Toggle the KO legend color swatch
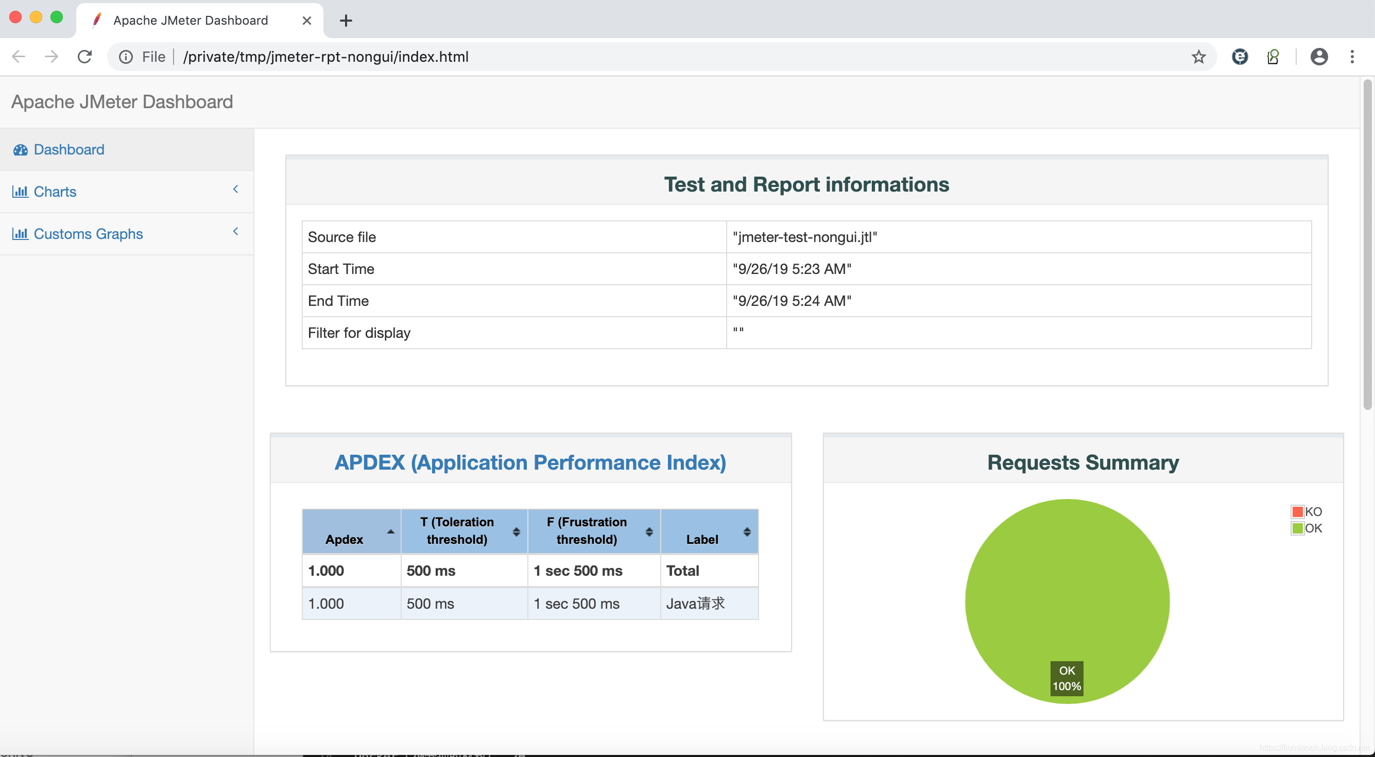Screen dimensions: 1375x757 (x=1298, y=512)
